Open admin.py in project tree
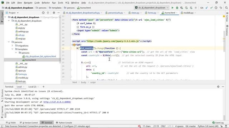 pos(23,67)
